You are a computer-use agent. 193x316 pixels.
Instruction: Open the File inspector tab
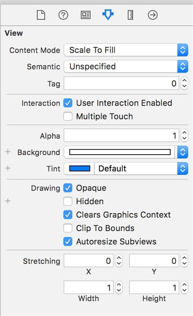coord(41,15)
